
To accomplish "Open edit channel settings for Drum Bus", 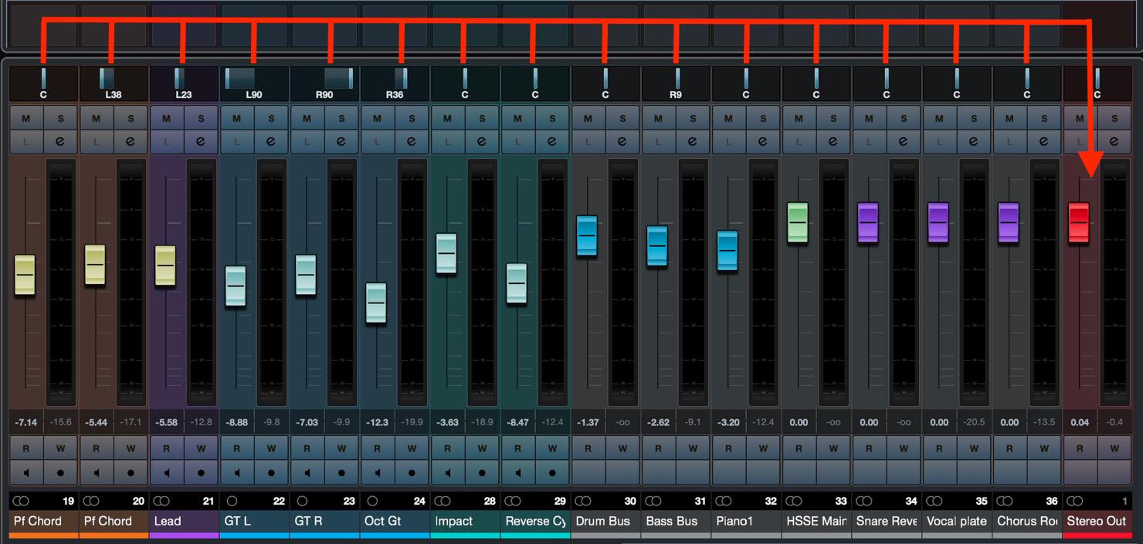I will 622,142.
